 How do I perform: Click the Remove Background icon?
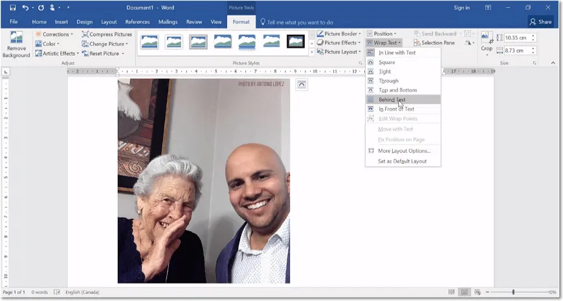(x=16, y=38)
